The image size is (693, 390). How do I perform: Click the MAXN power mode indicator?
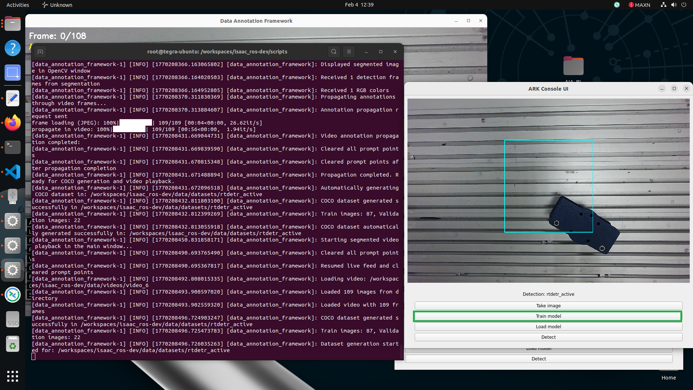639,5
